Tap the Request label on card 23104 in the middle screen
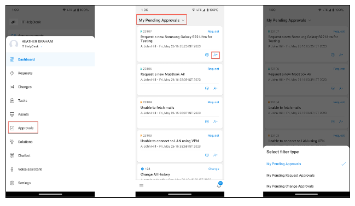 pyautogui.click(x=213, y=102)
